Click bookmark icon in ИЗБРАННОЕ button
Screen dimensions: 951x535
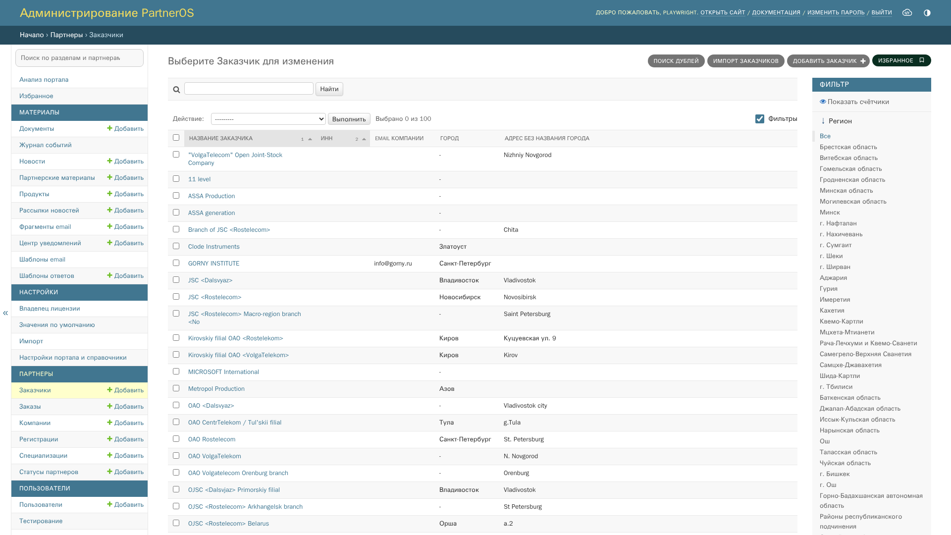[922, 60]
